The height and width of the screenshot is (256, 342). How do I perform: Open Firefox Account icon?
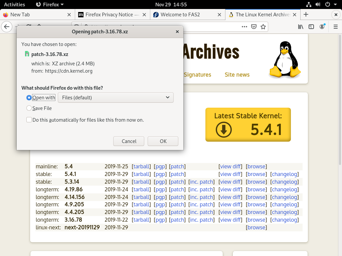click(322, 27)
